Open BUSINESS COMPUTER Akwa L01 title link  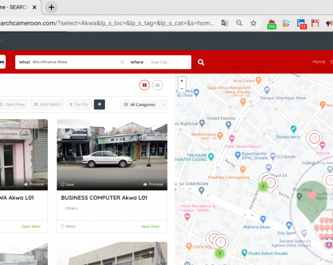(x=104, y=197)
